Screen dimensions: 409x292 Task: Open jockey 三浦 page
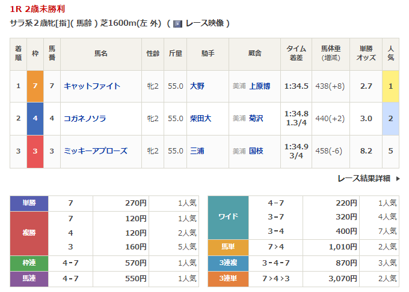pos(197,151)
